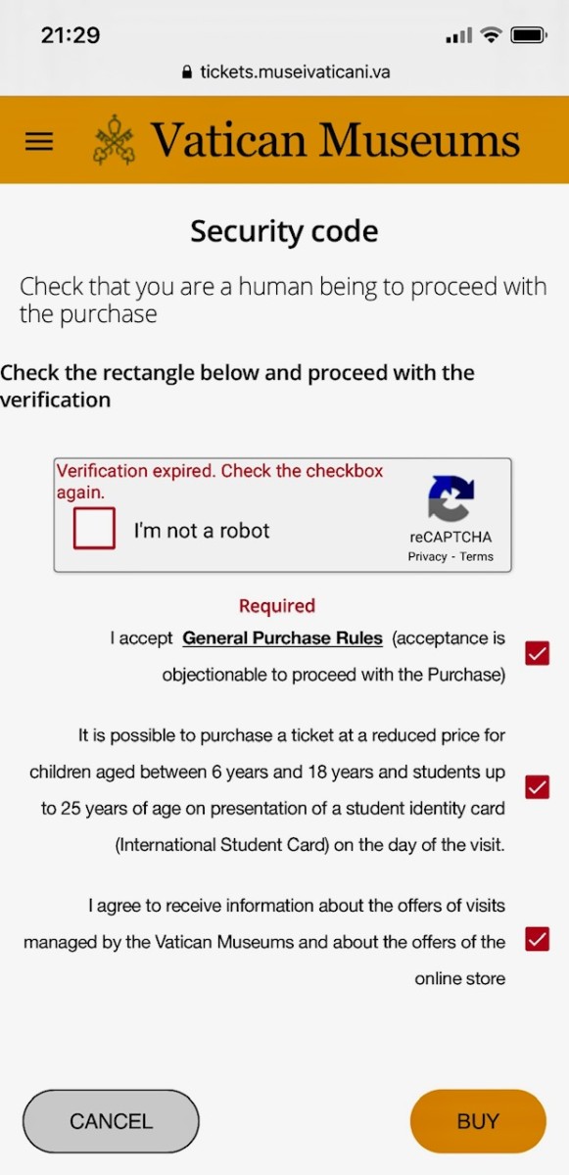Uncheck the reduced price ticket checkbox
Viewport: 569px width, 1175px height.
[537, 786]
